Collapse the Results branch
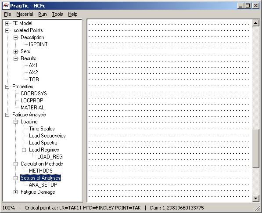Image resolution: width=262 pixels, height=213 pixels. tap(15, 58)
